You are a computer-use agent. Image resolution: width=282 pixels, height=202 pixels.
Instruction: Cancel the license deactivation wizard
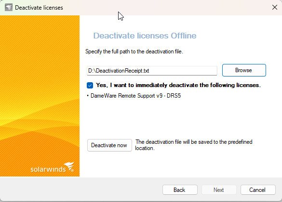[x=258, y=190]
